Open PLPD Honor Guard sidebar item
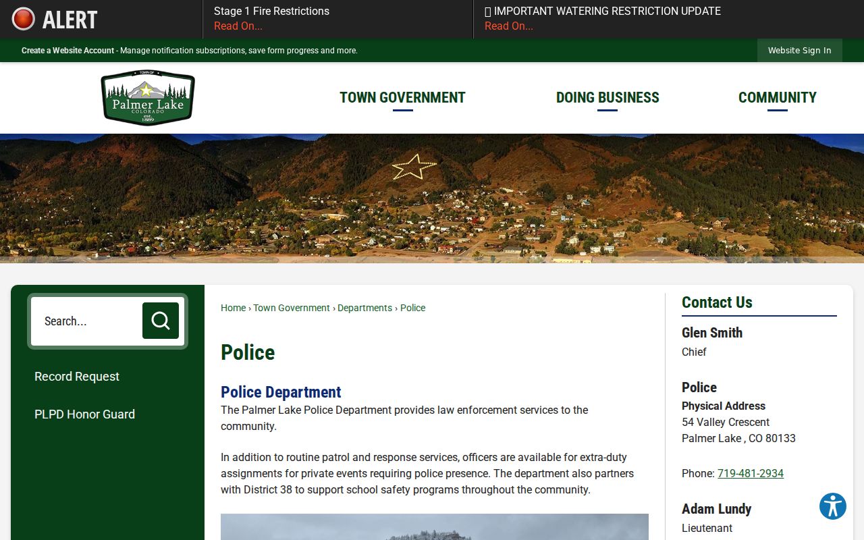Screen dimensions: 864x540 point(84,414)
